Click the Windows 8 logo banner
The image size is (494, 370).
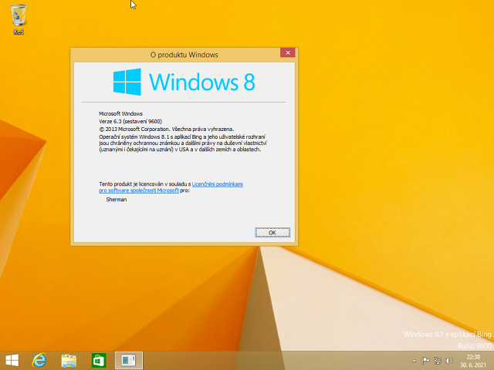point(184,82)
